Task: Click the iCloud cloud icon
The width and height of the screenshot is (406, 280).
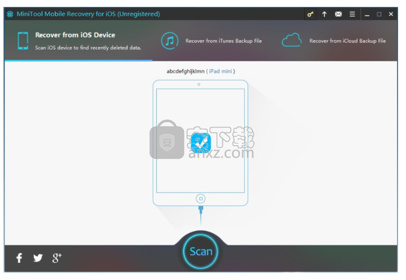Action: point(292,40)
